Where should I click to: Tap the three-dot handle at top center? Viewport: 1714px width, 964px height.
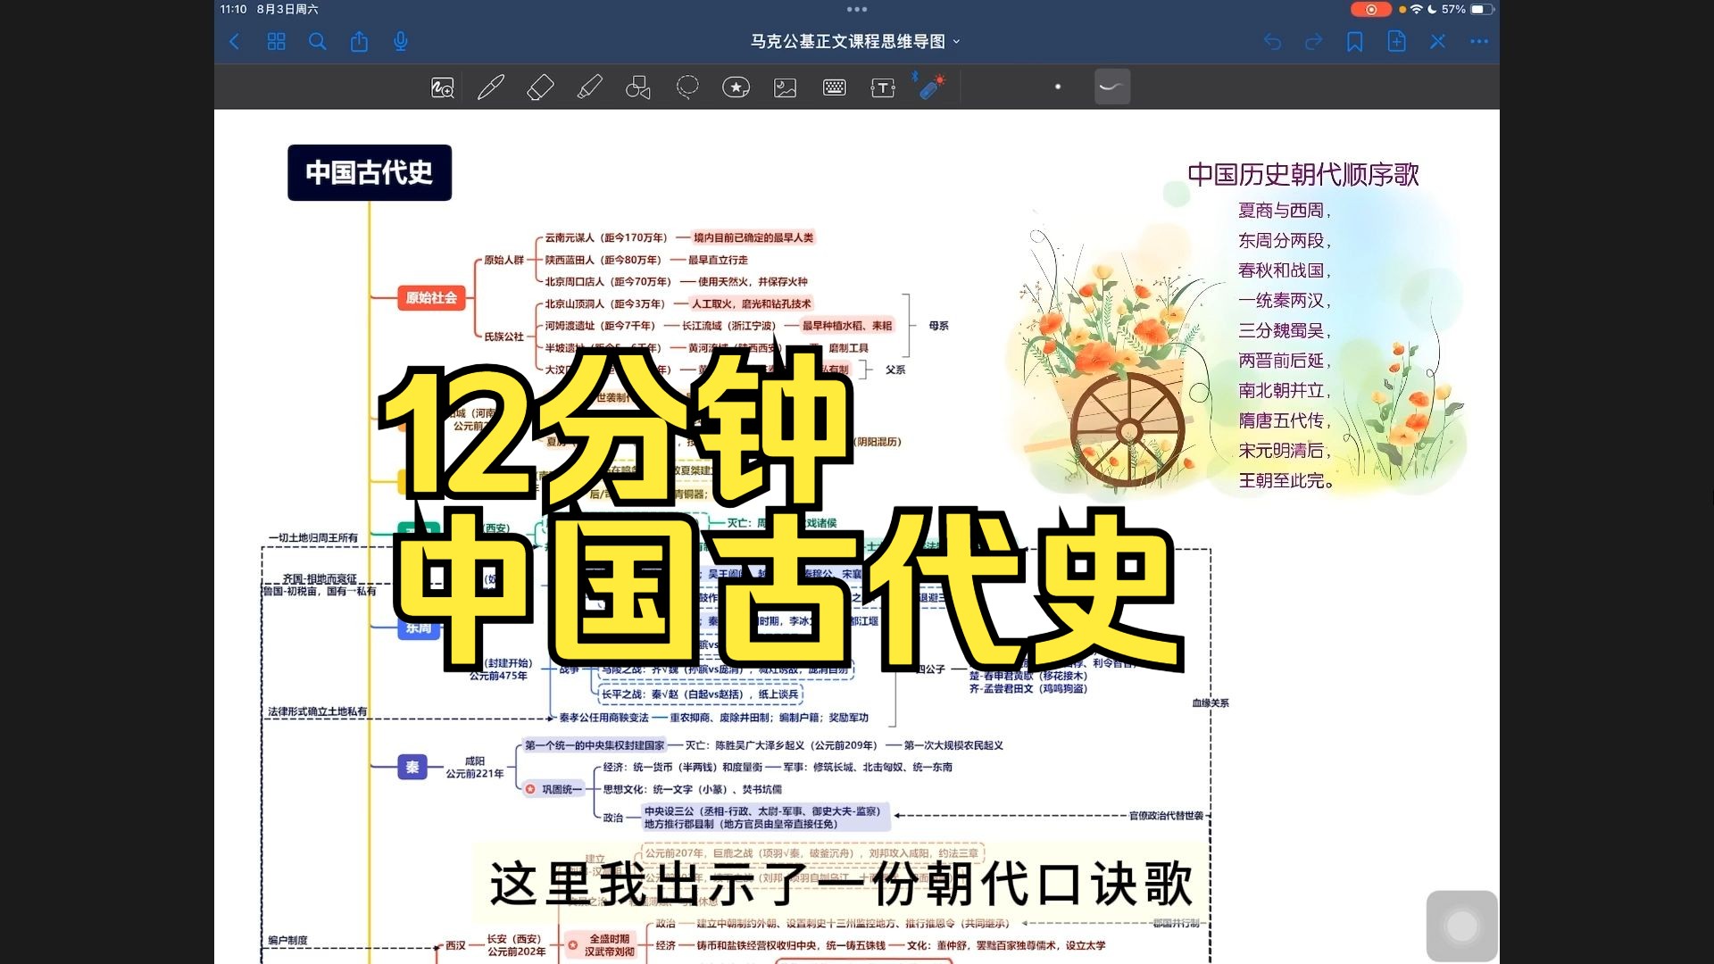857,9
